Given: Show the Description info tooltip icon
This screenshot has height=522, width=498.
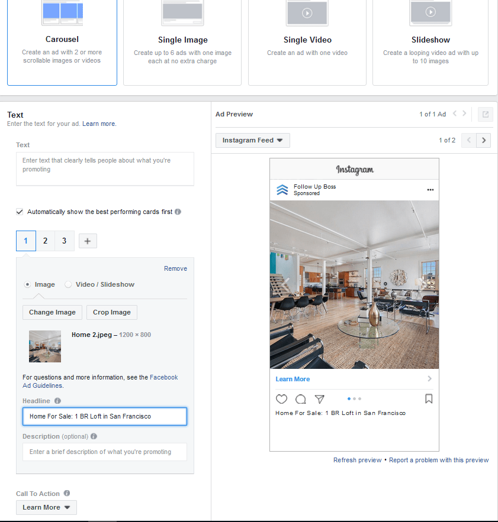Looking at the screenshot, I should coord(94,436).
